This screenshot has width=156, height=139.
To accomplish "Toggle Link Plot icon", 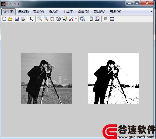I will click(x=82, y=19).
